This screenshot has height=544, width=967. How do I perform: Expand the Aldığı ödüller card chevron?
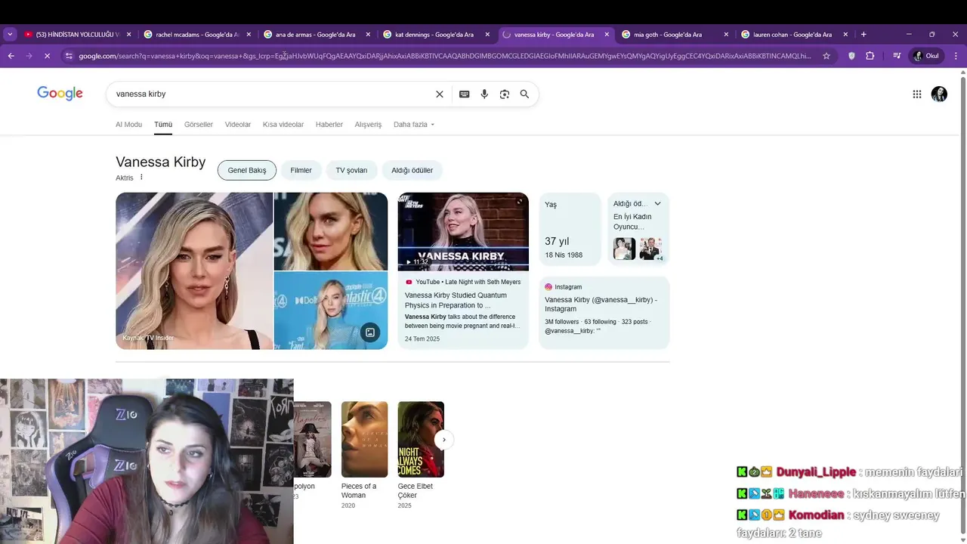[x=657, y=204]
